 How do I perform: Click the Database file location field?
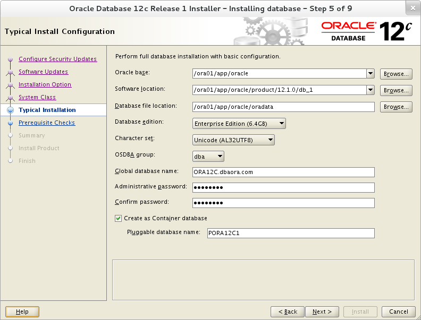(x=283, y=107)
